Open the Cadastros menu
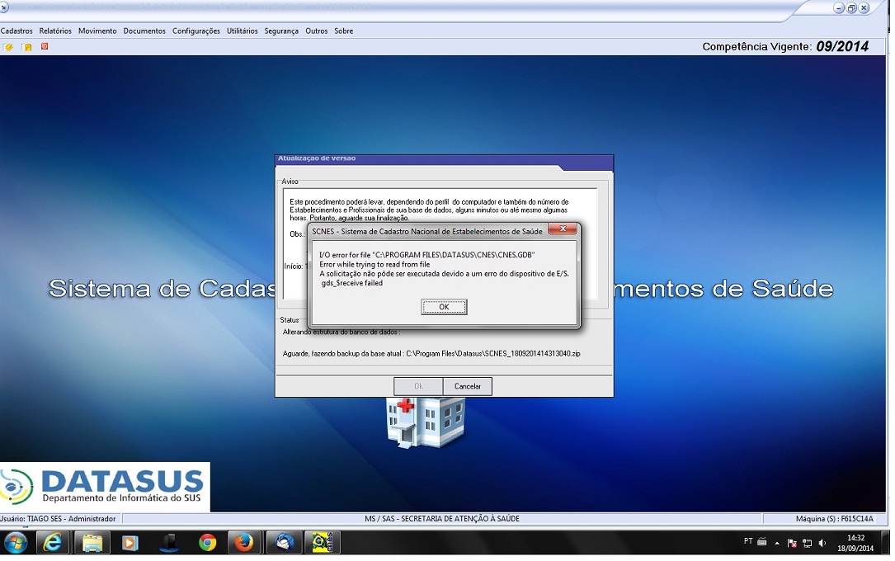Screen dimensions: 895x561 (x=16, y=31)
